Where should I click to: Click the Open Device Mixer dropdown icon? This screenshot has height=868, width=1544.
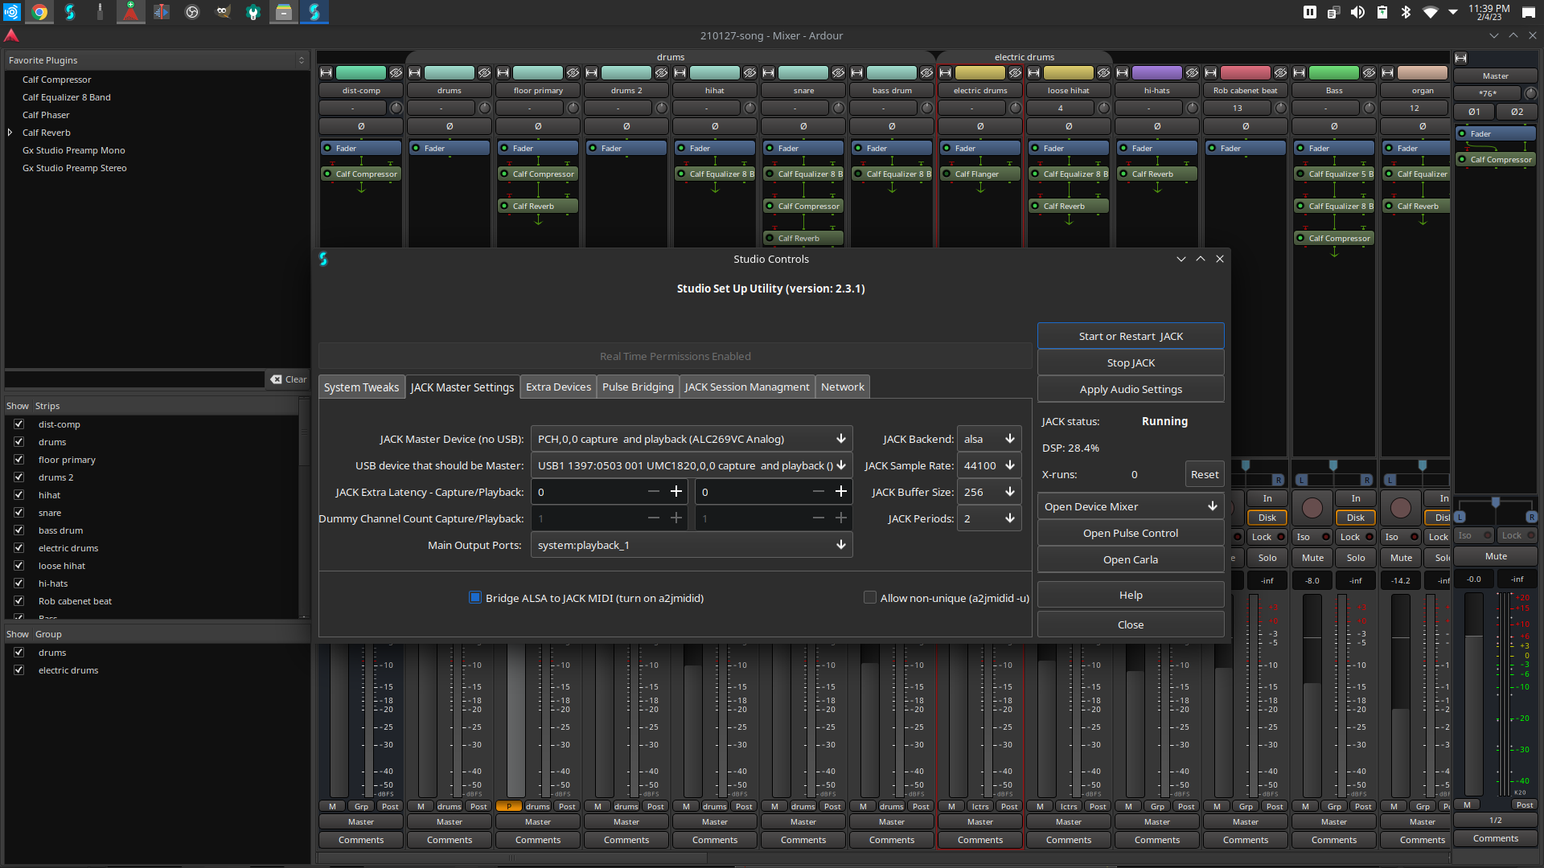point(1213,506)
